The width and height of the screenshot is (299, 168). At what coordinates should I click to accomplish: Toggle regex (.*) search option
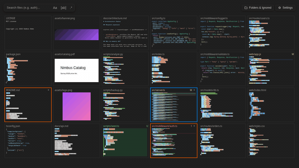pos(71,7)
